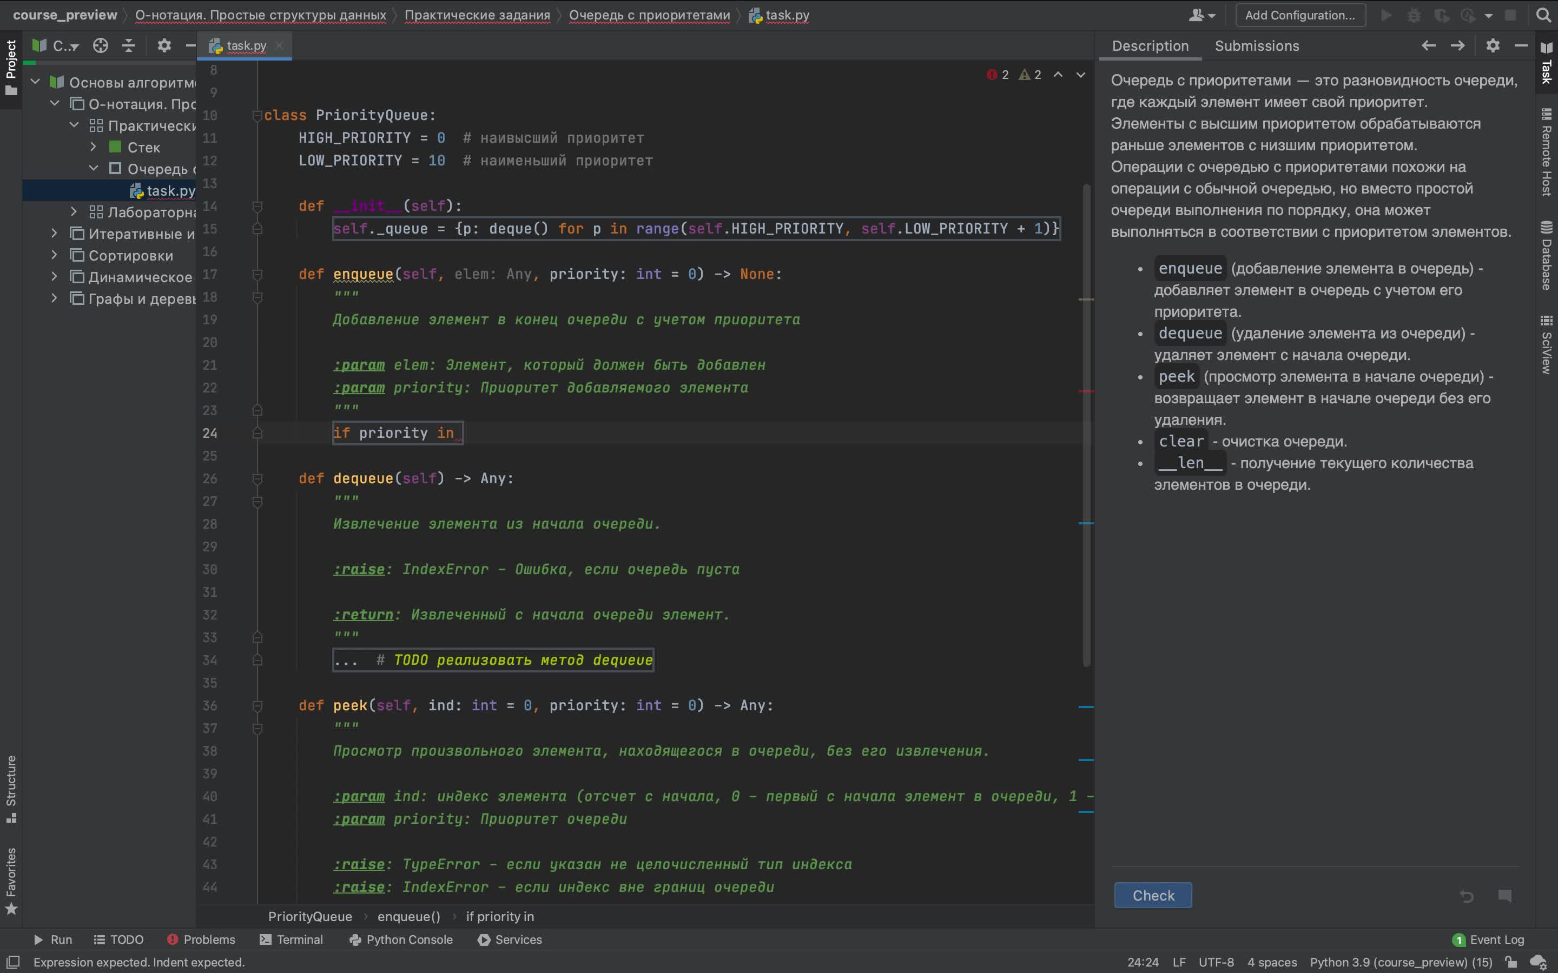Open the Remote Host tool window
The image size is (1558, 973).
[1547, 152]
